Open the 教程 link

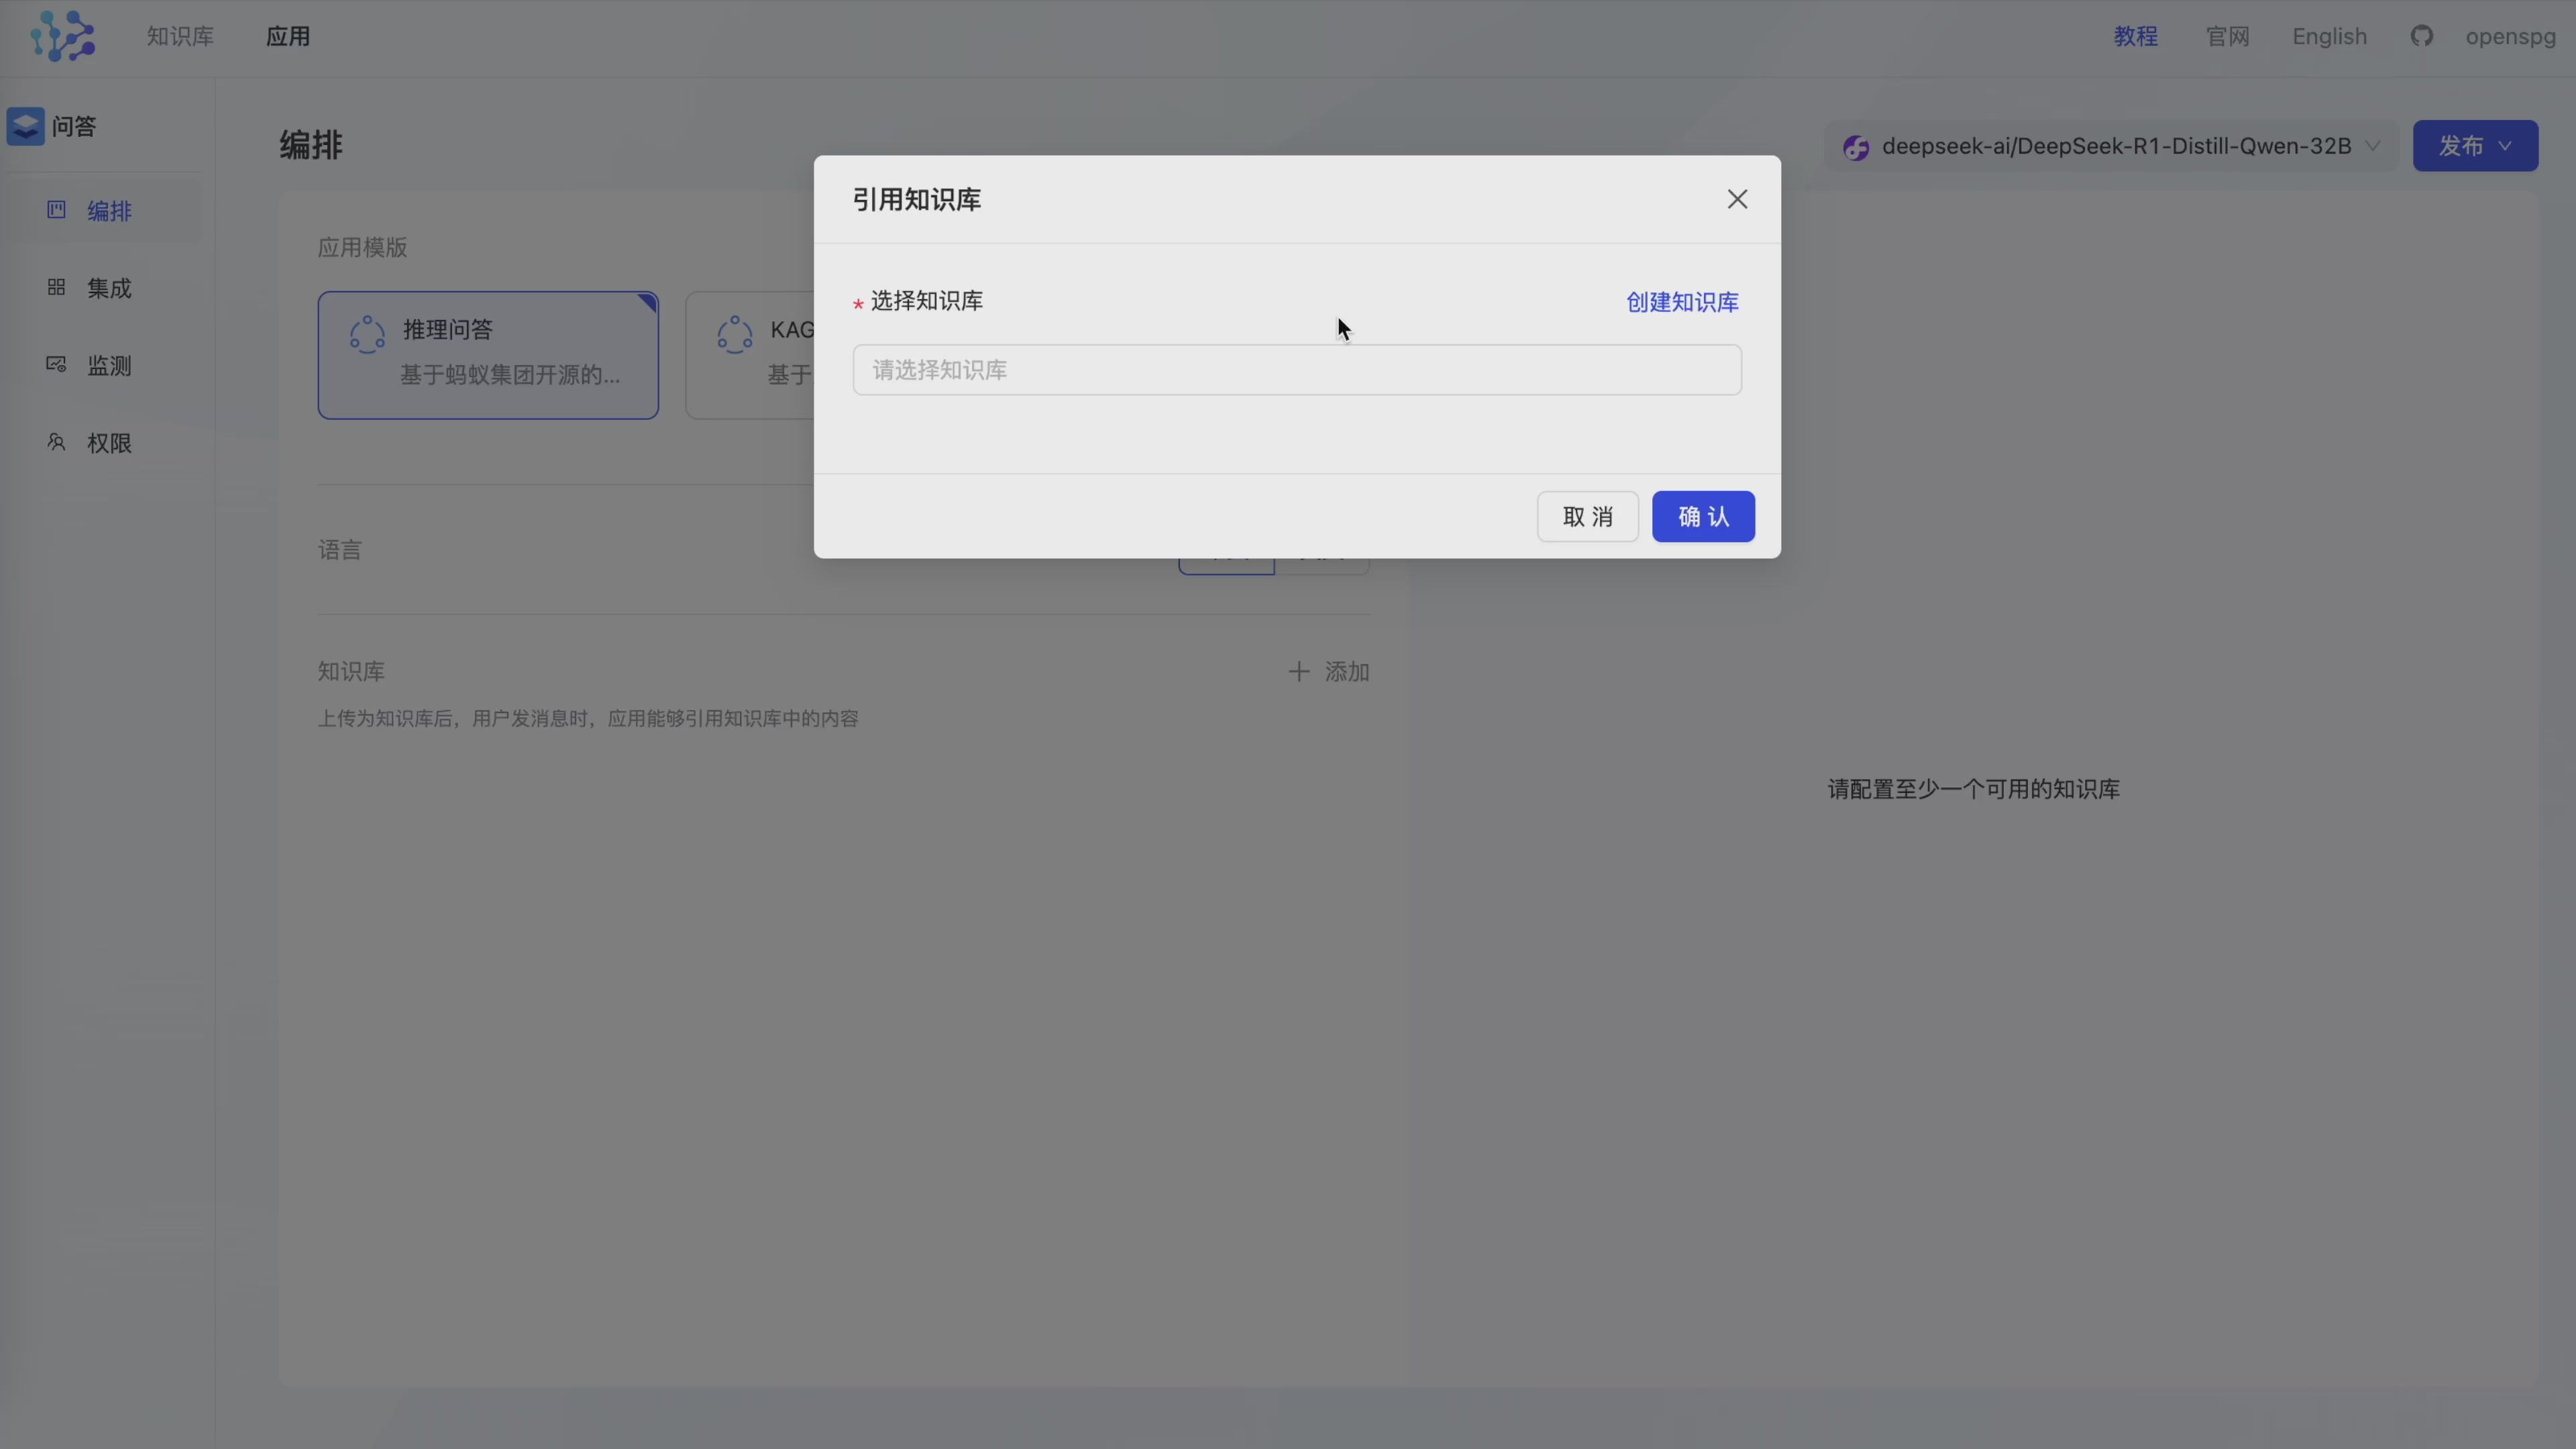tap(2135, 36)
